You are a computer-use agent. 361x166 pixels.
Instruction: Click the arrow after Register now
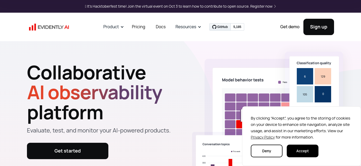point(275,6)
